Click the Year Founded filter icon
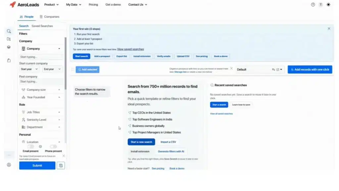This screenshot has width=339, height=191. (x=24, y=97)
